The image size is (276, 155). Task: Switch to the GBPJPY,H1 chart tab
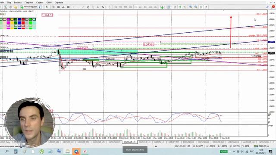pos(160,142)
